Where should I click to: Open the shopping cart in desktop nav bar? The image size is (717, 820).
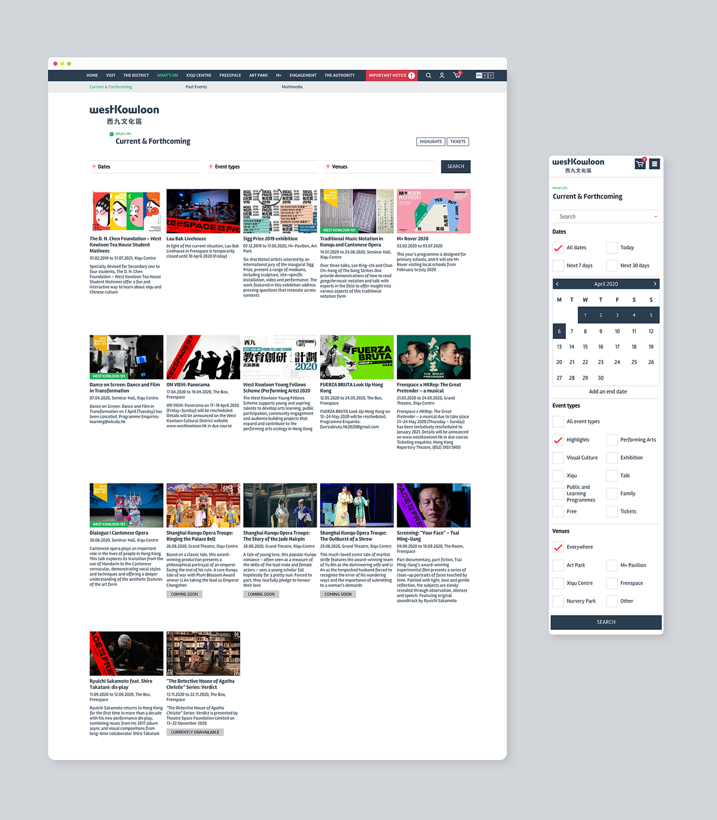(457, 75)
